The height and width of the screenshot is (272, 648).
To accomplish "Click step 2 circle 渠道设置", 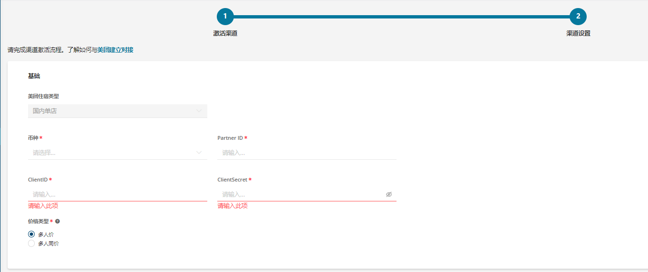I will pos(578,17).
